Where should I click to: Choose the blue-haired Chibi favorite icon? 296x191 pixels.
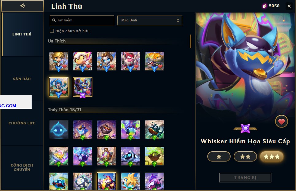59,87
